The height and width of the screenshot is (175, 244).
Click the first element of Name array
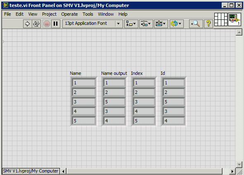pyautogui.click(x=84, y=83)
